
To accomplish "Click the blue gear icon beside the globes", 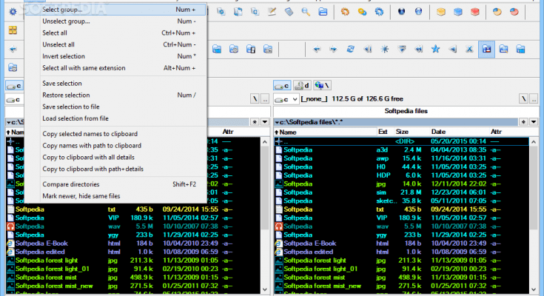I will 379,12.
